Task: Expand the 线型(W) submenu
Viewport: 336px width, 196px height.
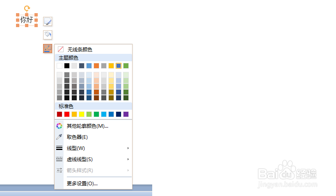Action: (94, 148)
